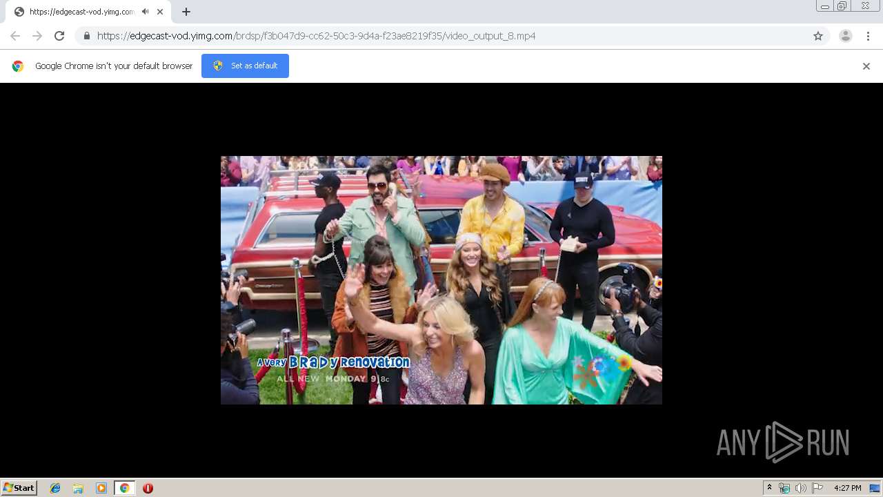Bookmark this page with the star icon
Viewport: 883px width, 497px height.
(x=818, y=36)
